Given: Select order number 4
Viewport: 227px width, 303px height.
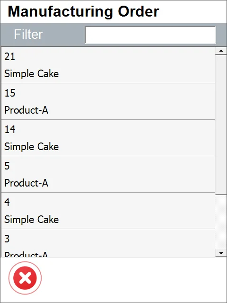Looking at the screenshot, I should [7, 202].
